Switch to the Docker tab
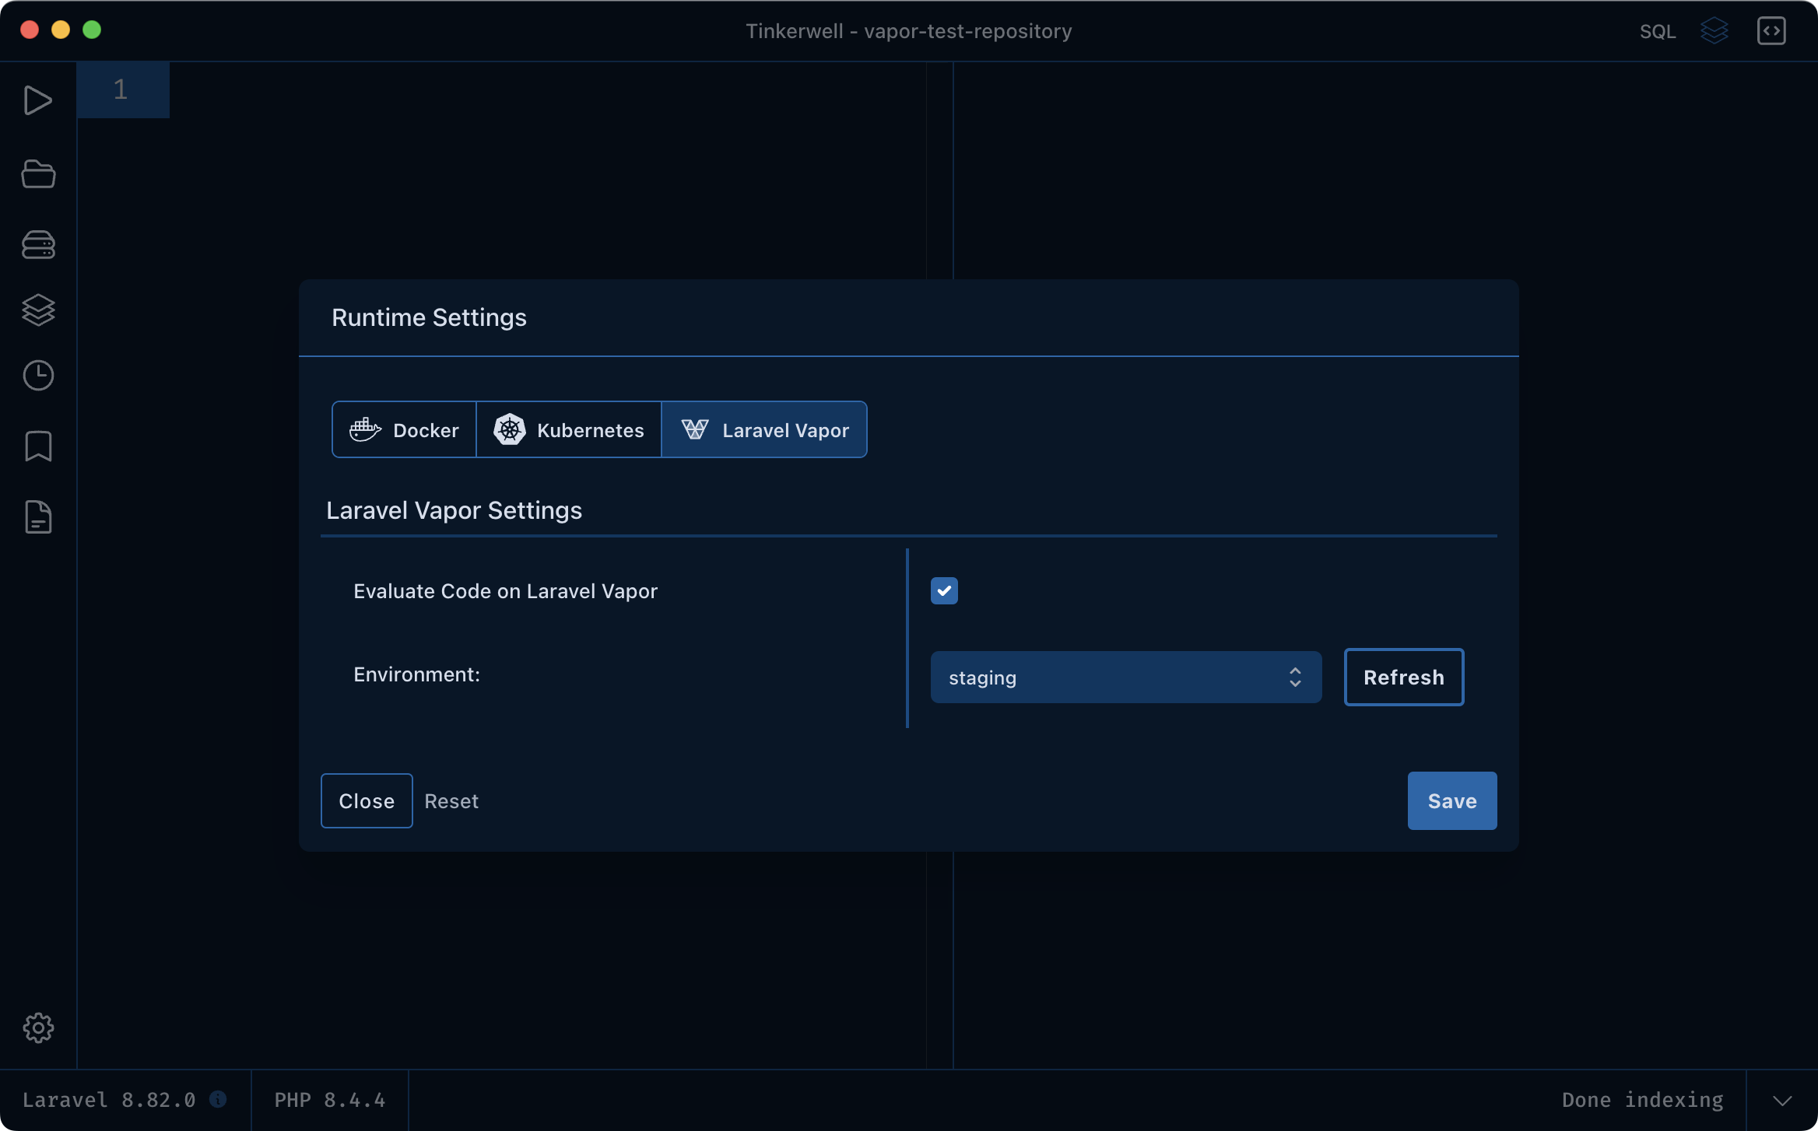This screenshot has height=1131, width=1818. click(404, 430)
